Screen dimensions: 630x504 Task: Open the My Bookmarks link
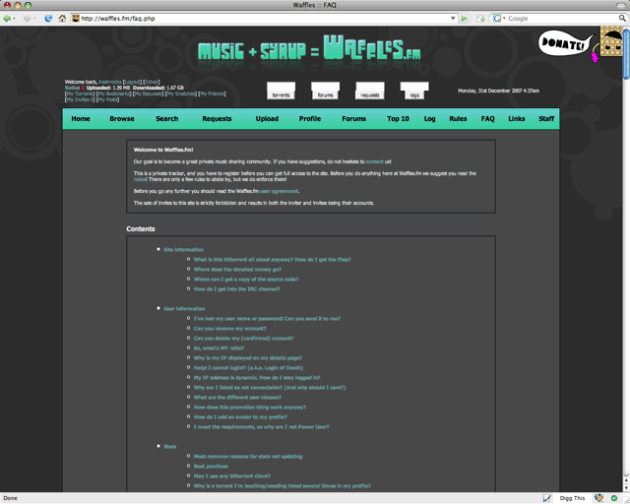click(114, 94)
